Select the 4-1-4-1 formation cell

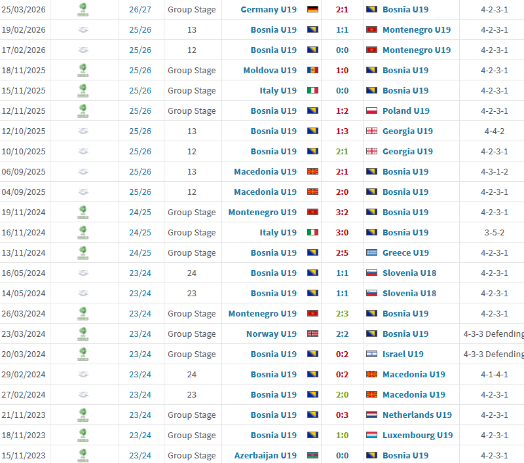495,375
